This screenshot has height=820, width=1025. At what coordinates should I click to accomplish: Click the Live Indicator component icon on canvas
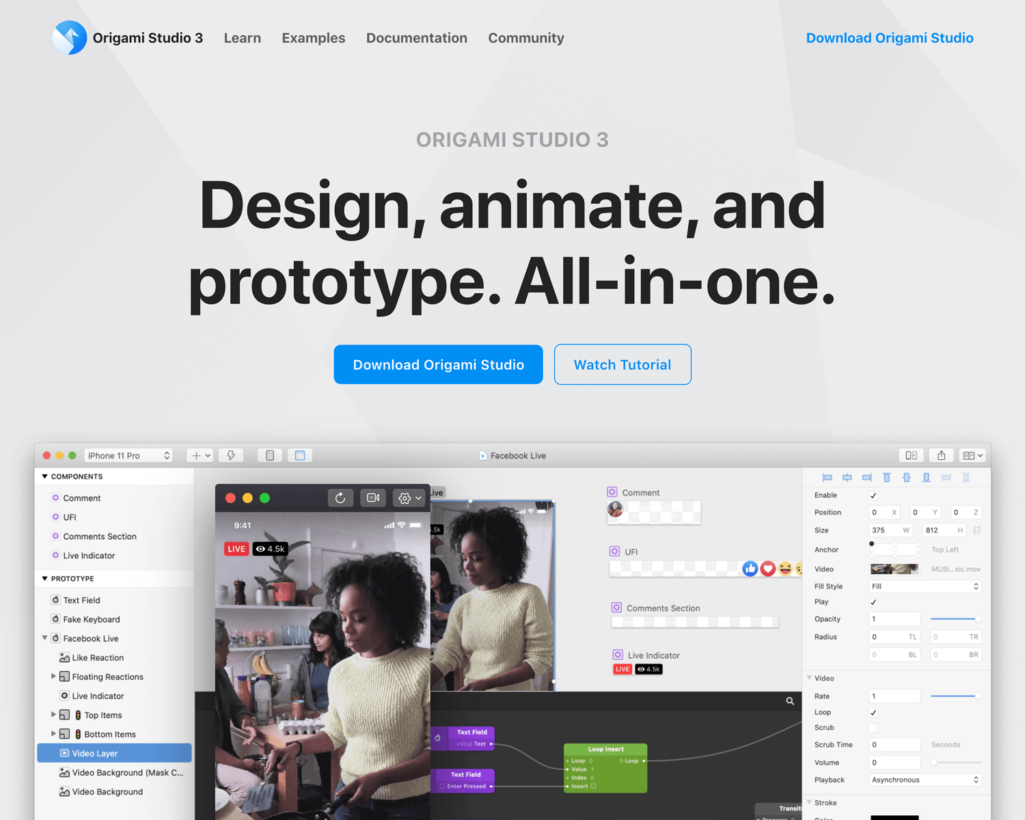(618, 655)
